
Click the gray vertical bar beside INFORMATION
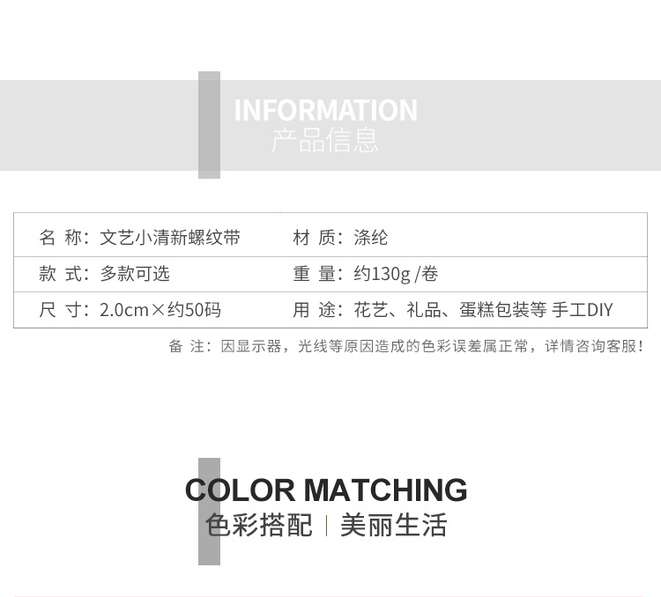pyautogui.click(x=209, y=124)
